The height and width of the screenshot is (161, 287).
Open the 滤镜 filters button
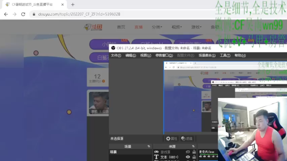coord(187,139)
